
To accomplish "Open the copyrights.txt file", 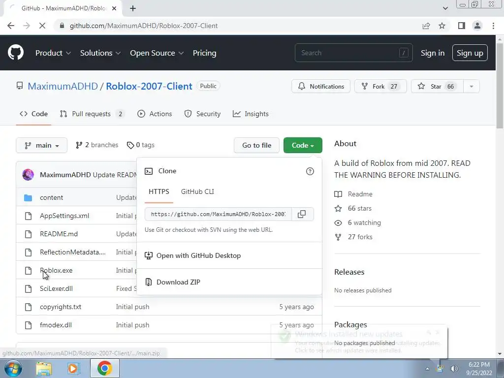I will (61, 307).
